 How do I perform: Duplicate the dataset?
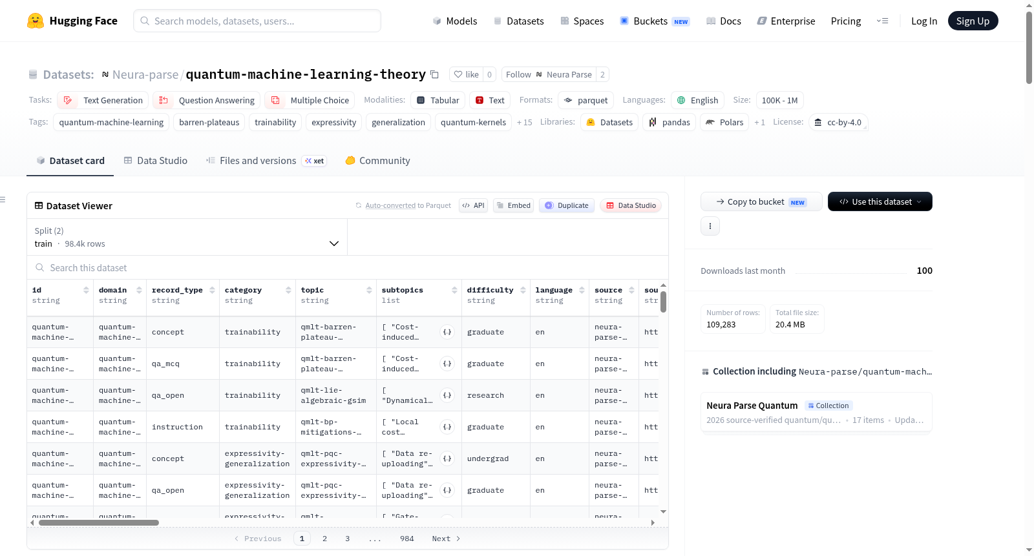pos(567,205)
